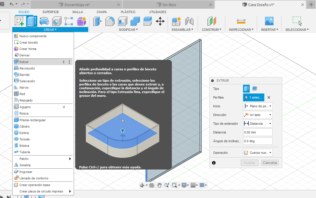
Task: Click the New Component assemble icon
Action: (x=176, y=21)
